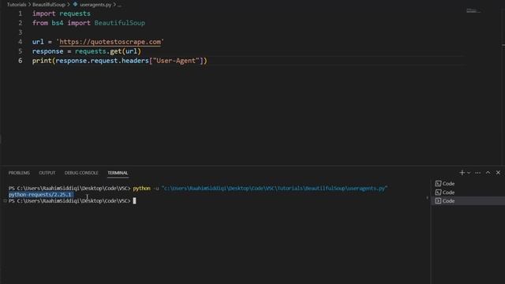This screenshot has height=284, width=505.
Task: Click the code minimap preview
Action: tap(473, 11)
